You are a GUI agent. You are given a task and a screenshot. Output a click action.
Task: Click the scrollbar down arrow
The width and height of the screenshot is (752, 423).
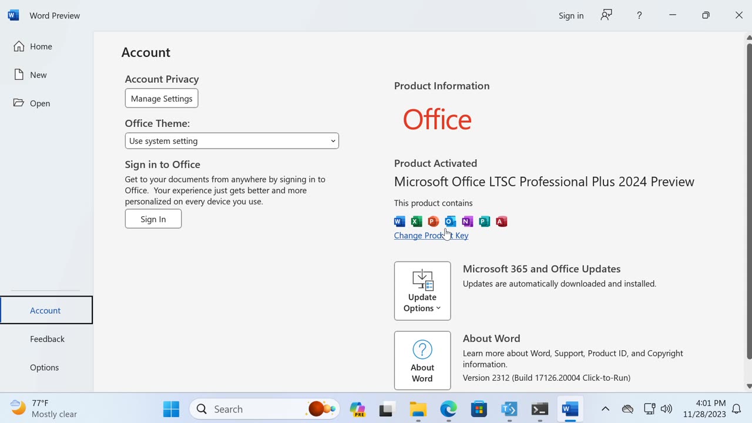point(748,386)
